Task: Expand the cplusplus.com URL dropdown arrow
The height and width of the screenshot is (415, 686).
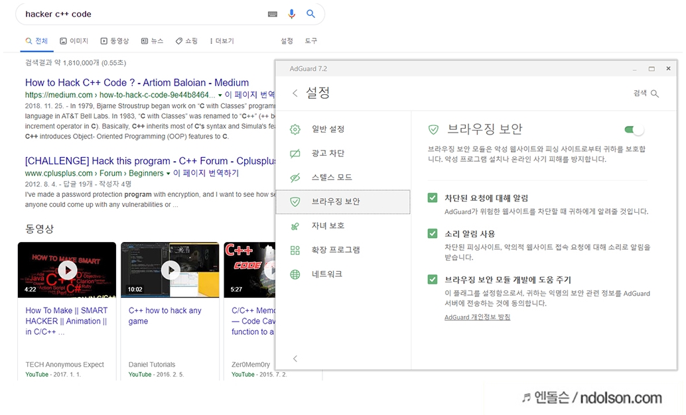Action: (x=168, y=173)
